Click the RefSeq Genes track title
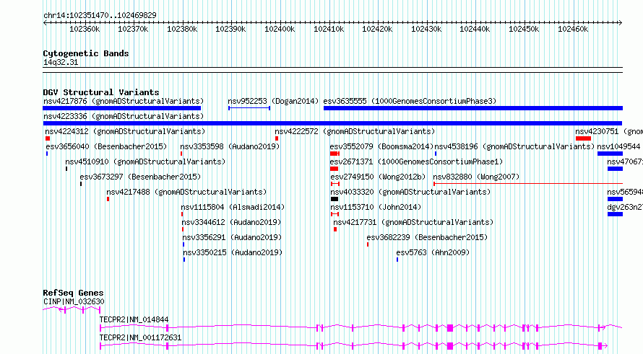The image size is (643, 354). 74,293
